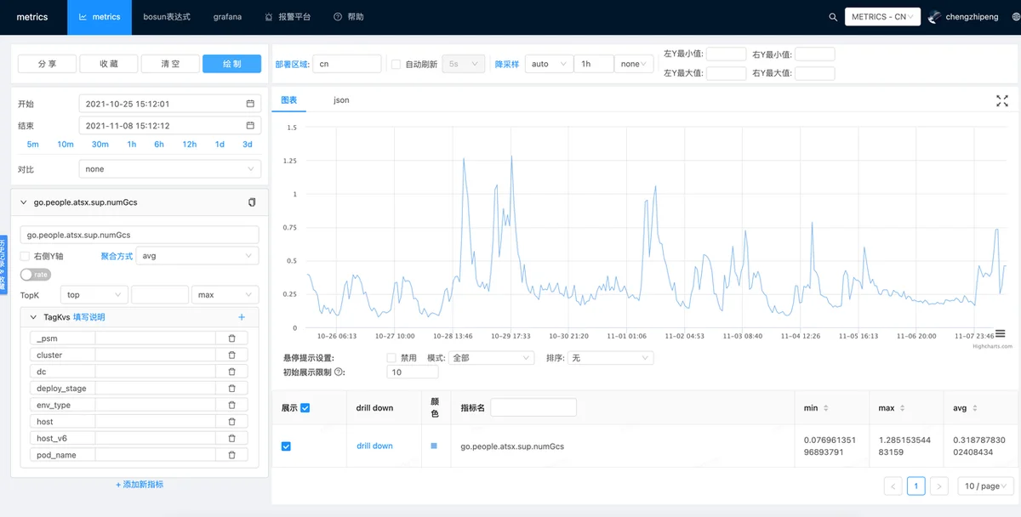Click the blue color swatch for numGcs

[x=434, y=446]
